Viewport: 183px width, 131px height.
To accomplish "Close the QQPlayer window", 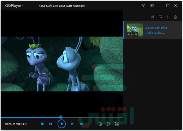I will click(175, 6).
